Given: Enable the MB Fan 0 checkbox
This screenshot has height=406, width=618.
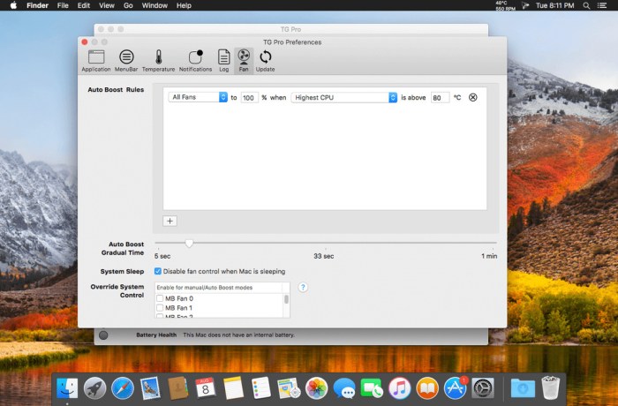Looking at the screenshot, I should [160, 298].
